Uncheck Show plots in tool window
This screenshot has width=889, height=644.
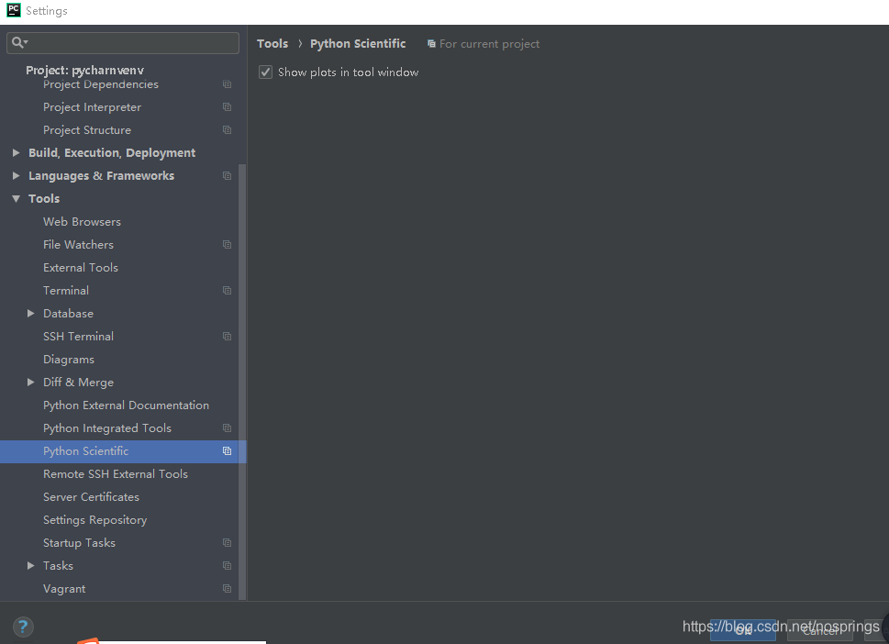(x=265, y=72)
